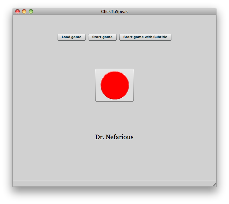Click the Load game button
229x204 pixels.
[72, 37]
